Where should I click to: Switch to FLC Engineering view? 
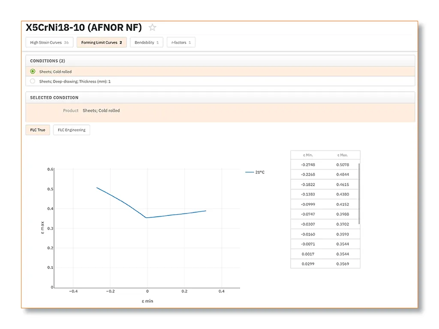point(71,130)
